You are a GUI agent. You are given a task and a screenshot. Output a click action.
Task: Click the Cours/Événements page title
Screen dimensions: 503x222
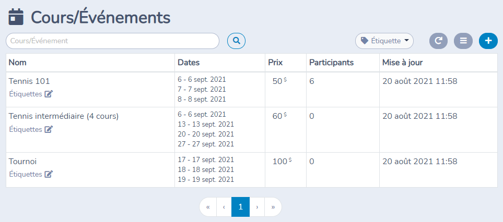(101, 18)
